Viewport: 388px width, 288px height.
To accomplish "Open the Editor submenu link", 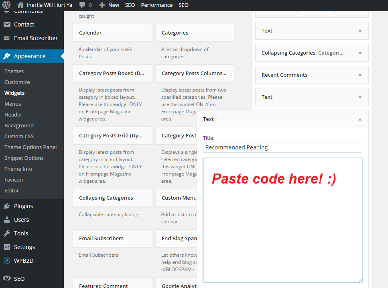I will tap(12, 191).
